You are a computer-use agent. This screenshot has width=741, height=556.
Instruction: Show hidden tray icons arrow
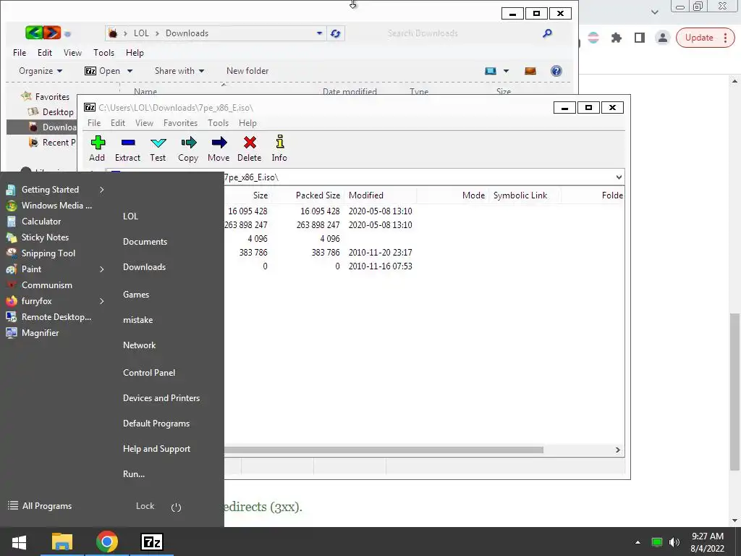click(638, 542)
